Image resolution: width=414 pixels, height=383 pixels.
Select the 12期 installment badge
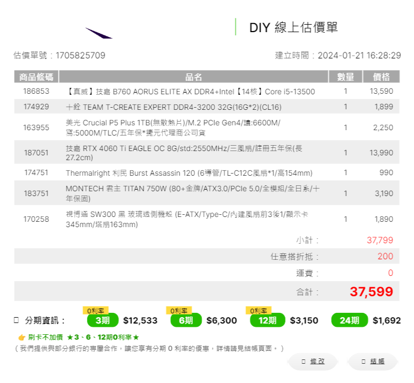tap(268, 320)
